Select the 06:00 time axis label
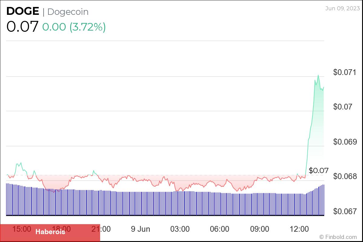Image resolution: width=363 pixels, height=242 pixels. coord(220,229)
